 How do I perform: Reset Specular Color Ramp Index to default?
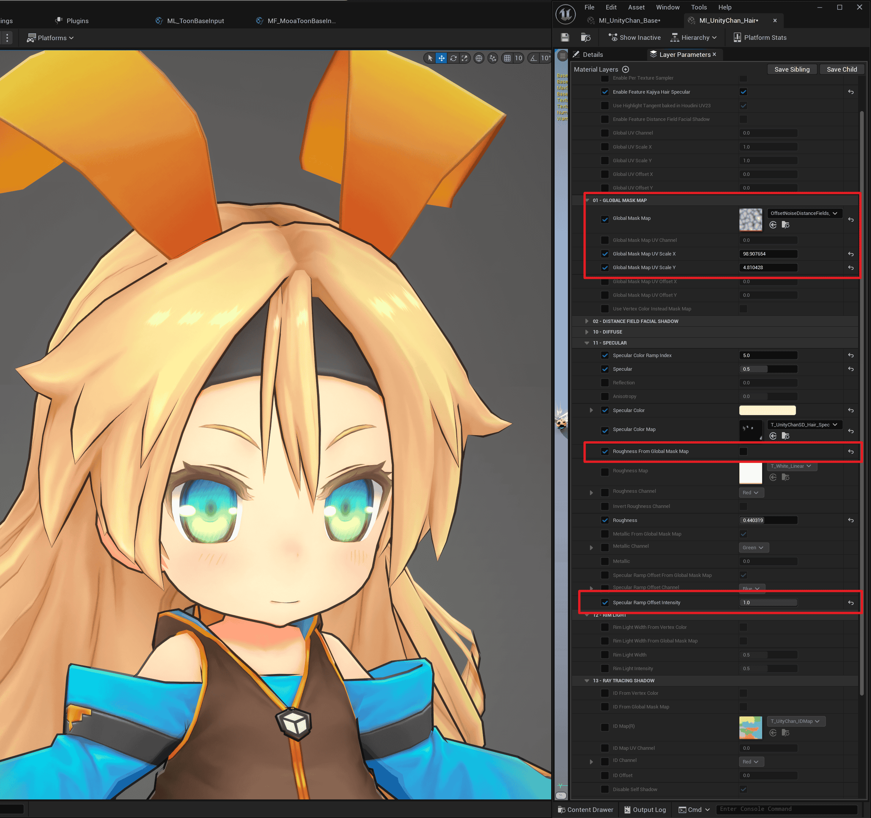coord(851,356)
